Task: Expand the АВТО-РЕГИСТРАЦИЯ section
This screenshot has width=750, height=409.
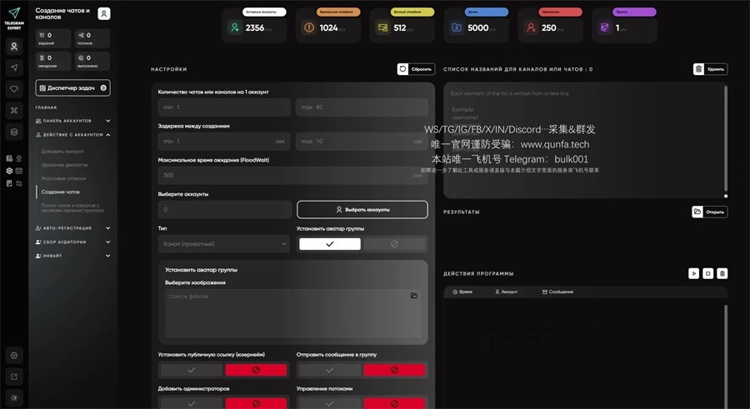Action: tap(72, 228)
